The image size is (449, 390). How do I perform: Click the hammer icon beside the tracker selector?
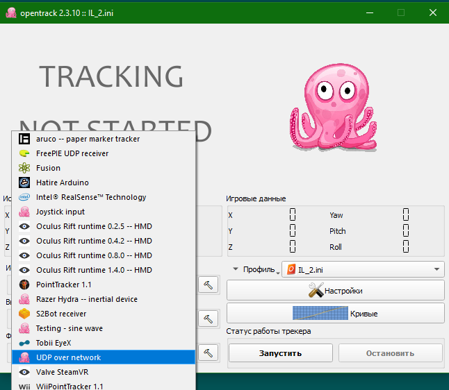coord(208,285)
